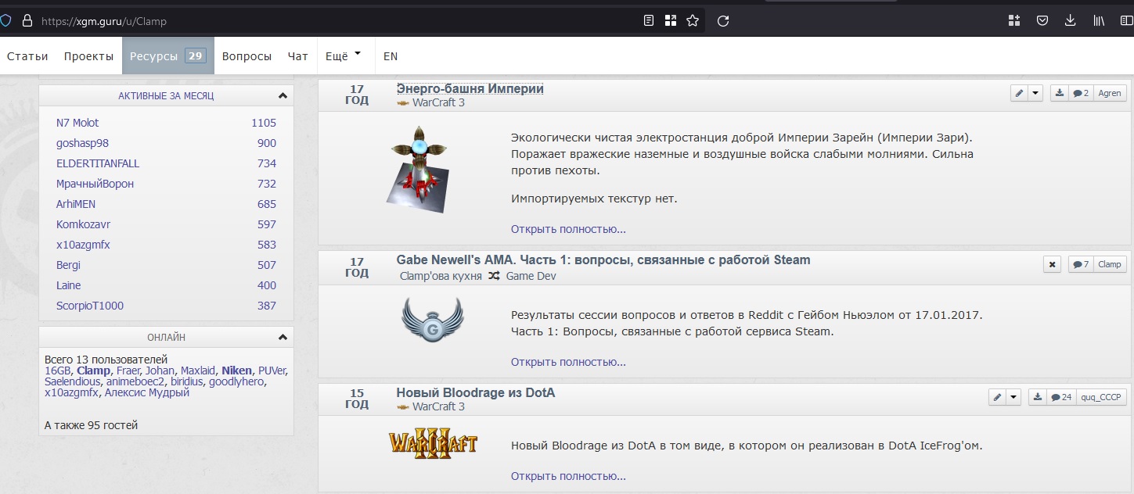
Task: Collapse the Активные за месяц panel
Action: coord(283,95)
